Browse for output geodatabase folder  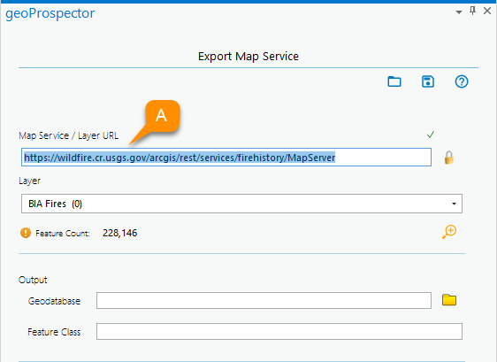(x=449, y=300)
